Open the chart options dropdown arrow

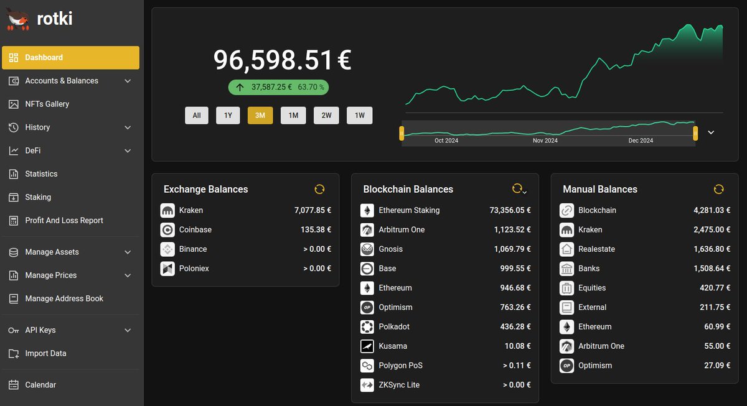coord(711,132)
